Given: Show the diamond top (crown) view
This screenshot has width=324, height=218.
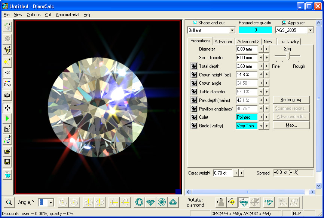Looking at the screenshot, I should pos(139,203).
